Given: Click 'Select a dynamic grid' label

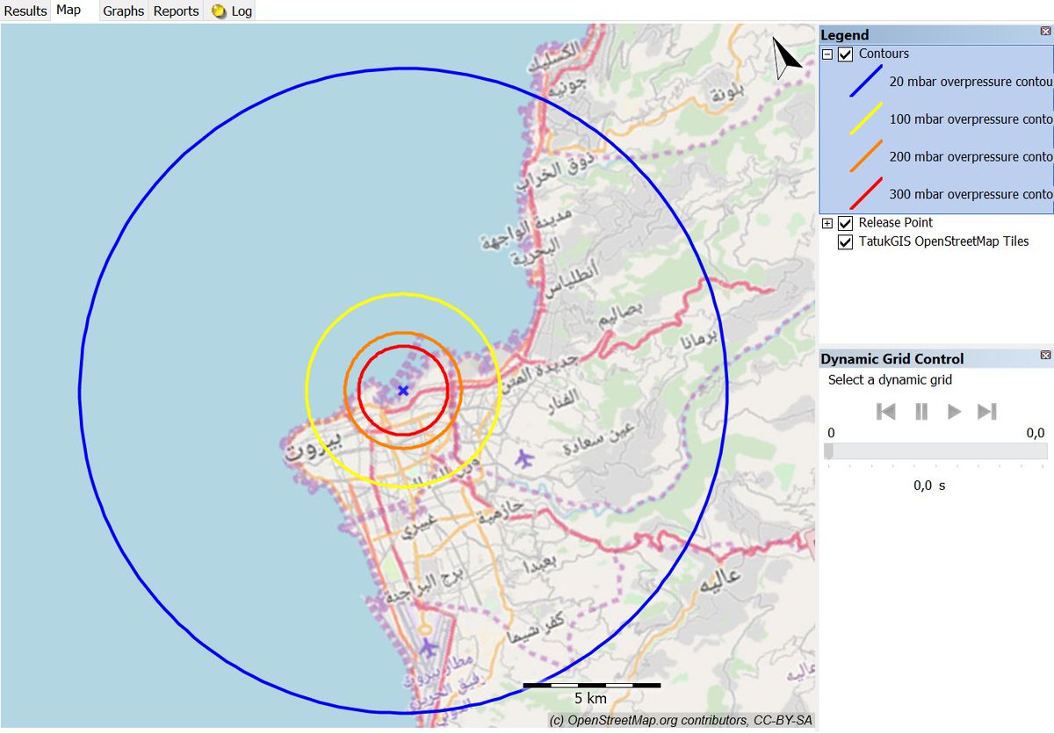Looking at the screenshot, I should point(890,380).
